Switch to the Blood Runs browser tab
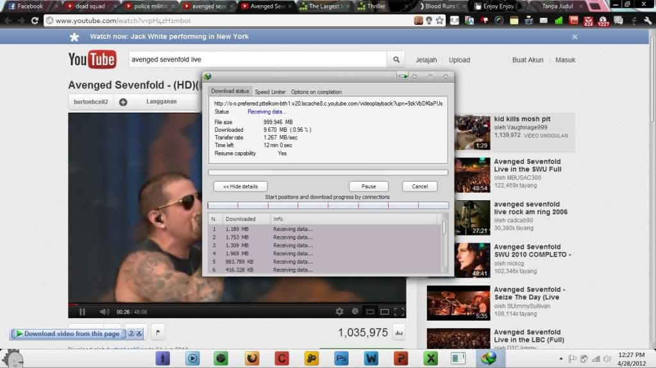The image size is (656, 368). point(442,6)
